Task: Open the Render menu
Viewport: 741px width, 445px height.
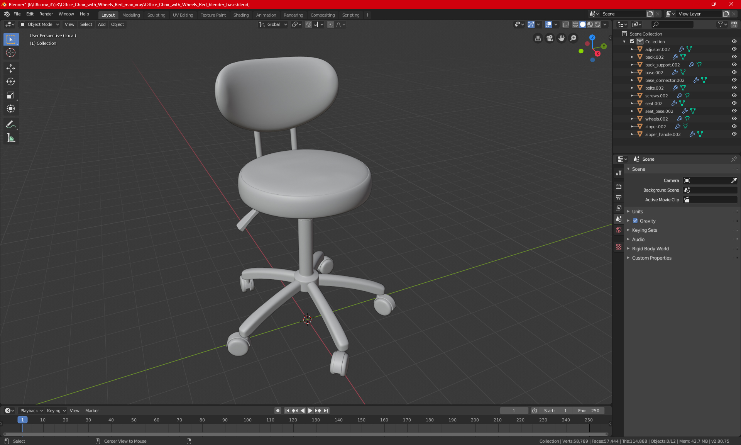Action: click(46, 14)
